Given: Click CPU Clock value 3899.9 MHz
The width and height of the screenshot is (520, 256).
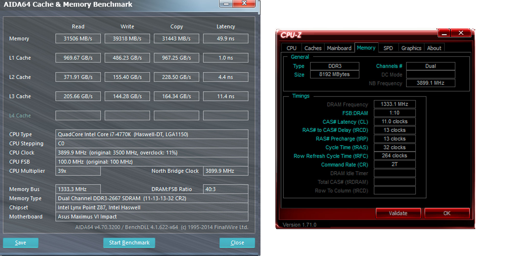Looking at the screenshot, I should click(152, 153).
